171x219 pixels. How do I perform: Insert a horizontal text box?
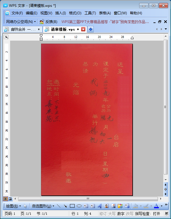86,206
